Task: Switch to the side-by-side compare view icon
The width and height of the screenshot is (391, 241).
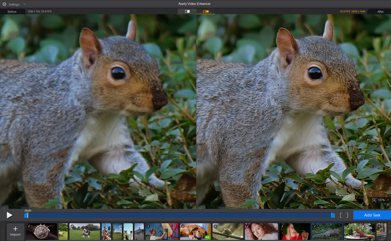Action: point(206,11)
